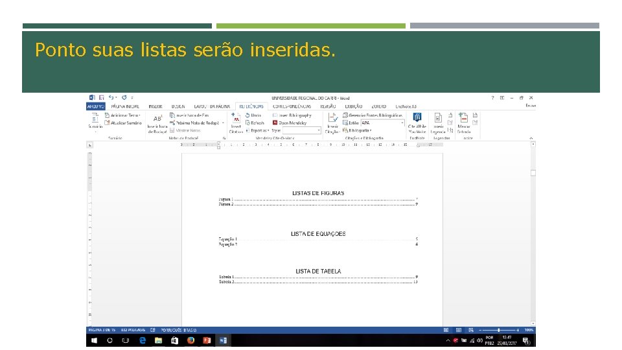
Task: Switch to EndNote X8 tab
Action: pyautogui.click(x=406, y=106)
